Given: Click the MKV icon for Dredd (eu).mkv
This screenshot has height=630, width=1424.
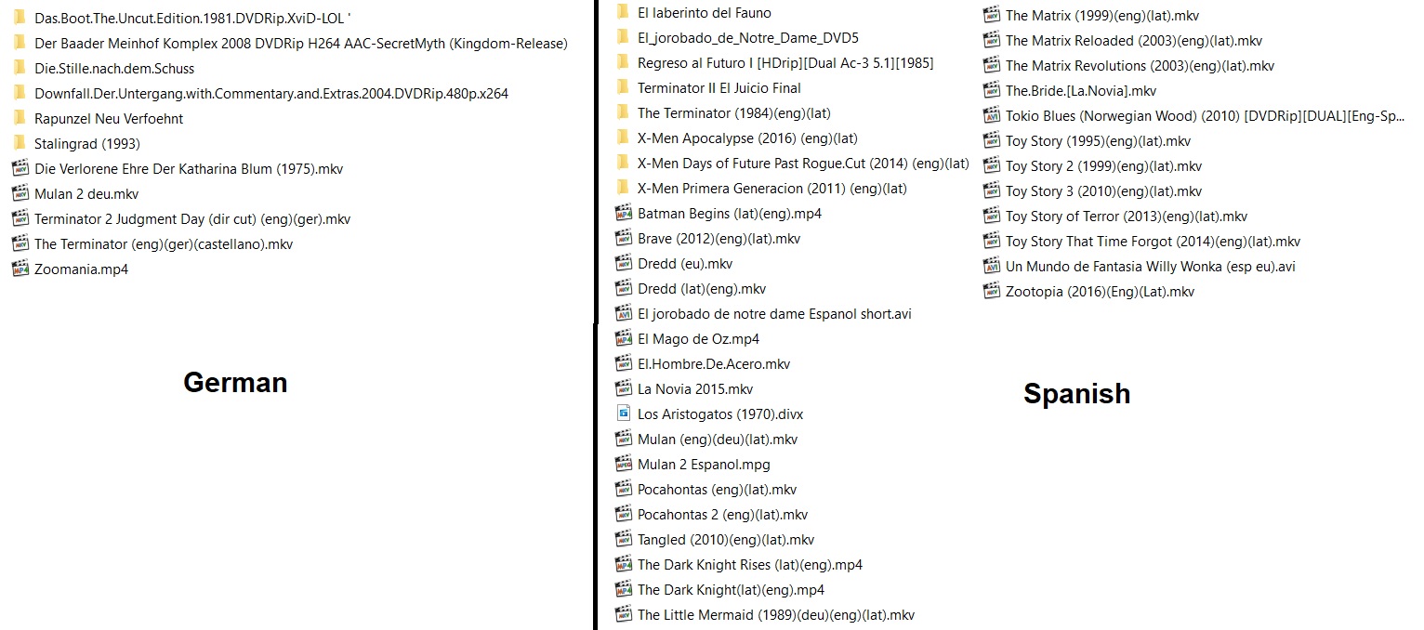Looking at the screenshot, I should pos(624,263).
